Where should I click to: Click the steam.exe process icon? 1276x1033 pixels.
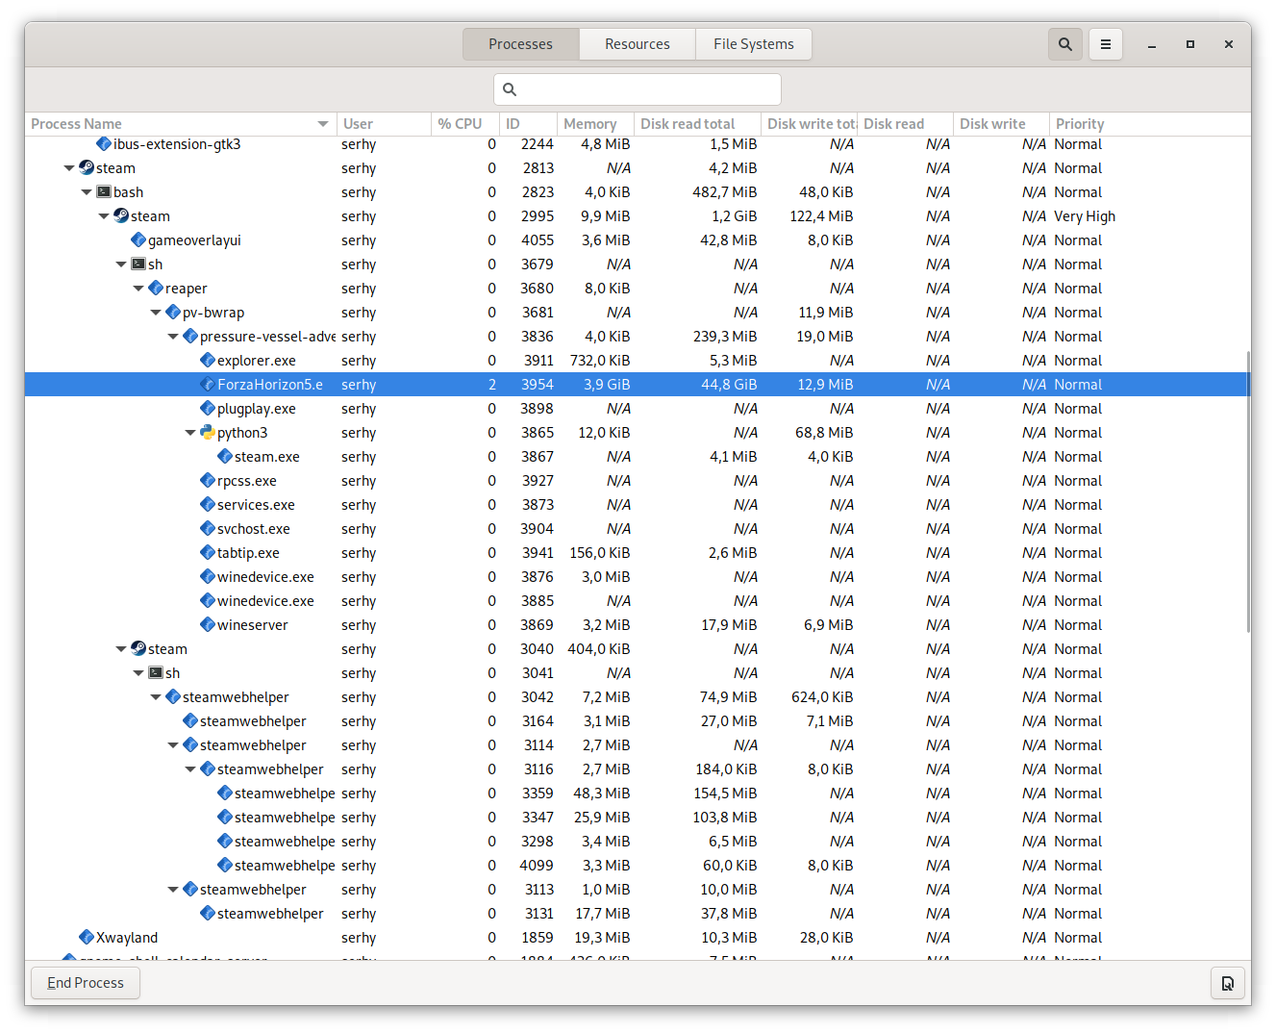click(225, 457)
